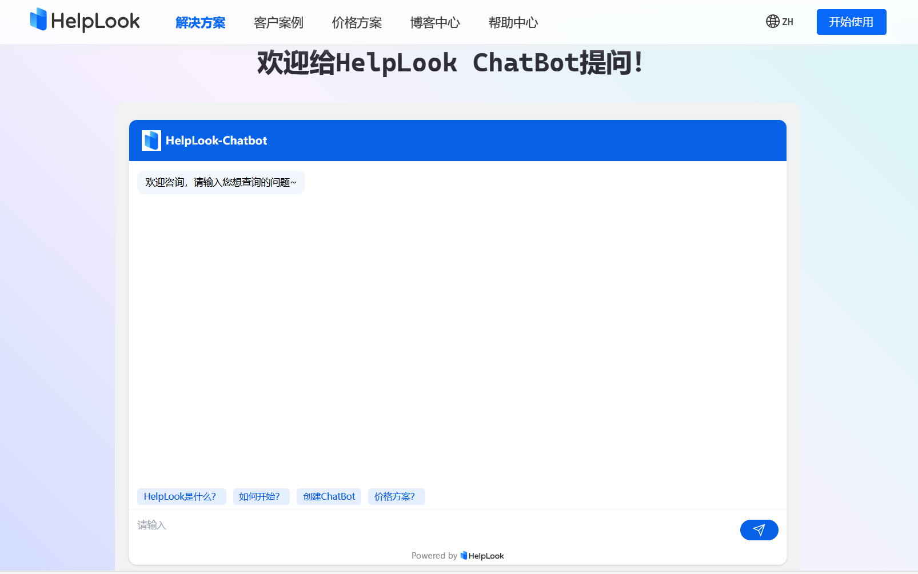This screenshot has width=918, height=574.
Task: Click the 如何开始? quick question
Action: (261, 496)
